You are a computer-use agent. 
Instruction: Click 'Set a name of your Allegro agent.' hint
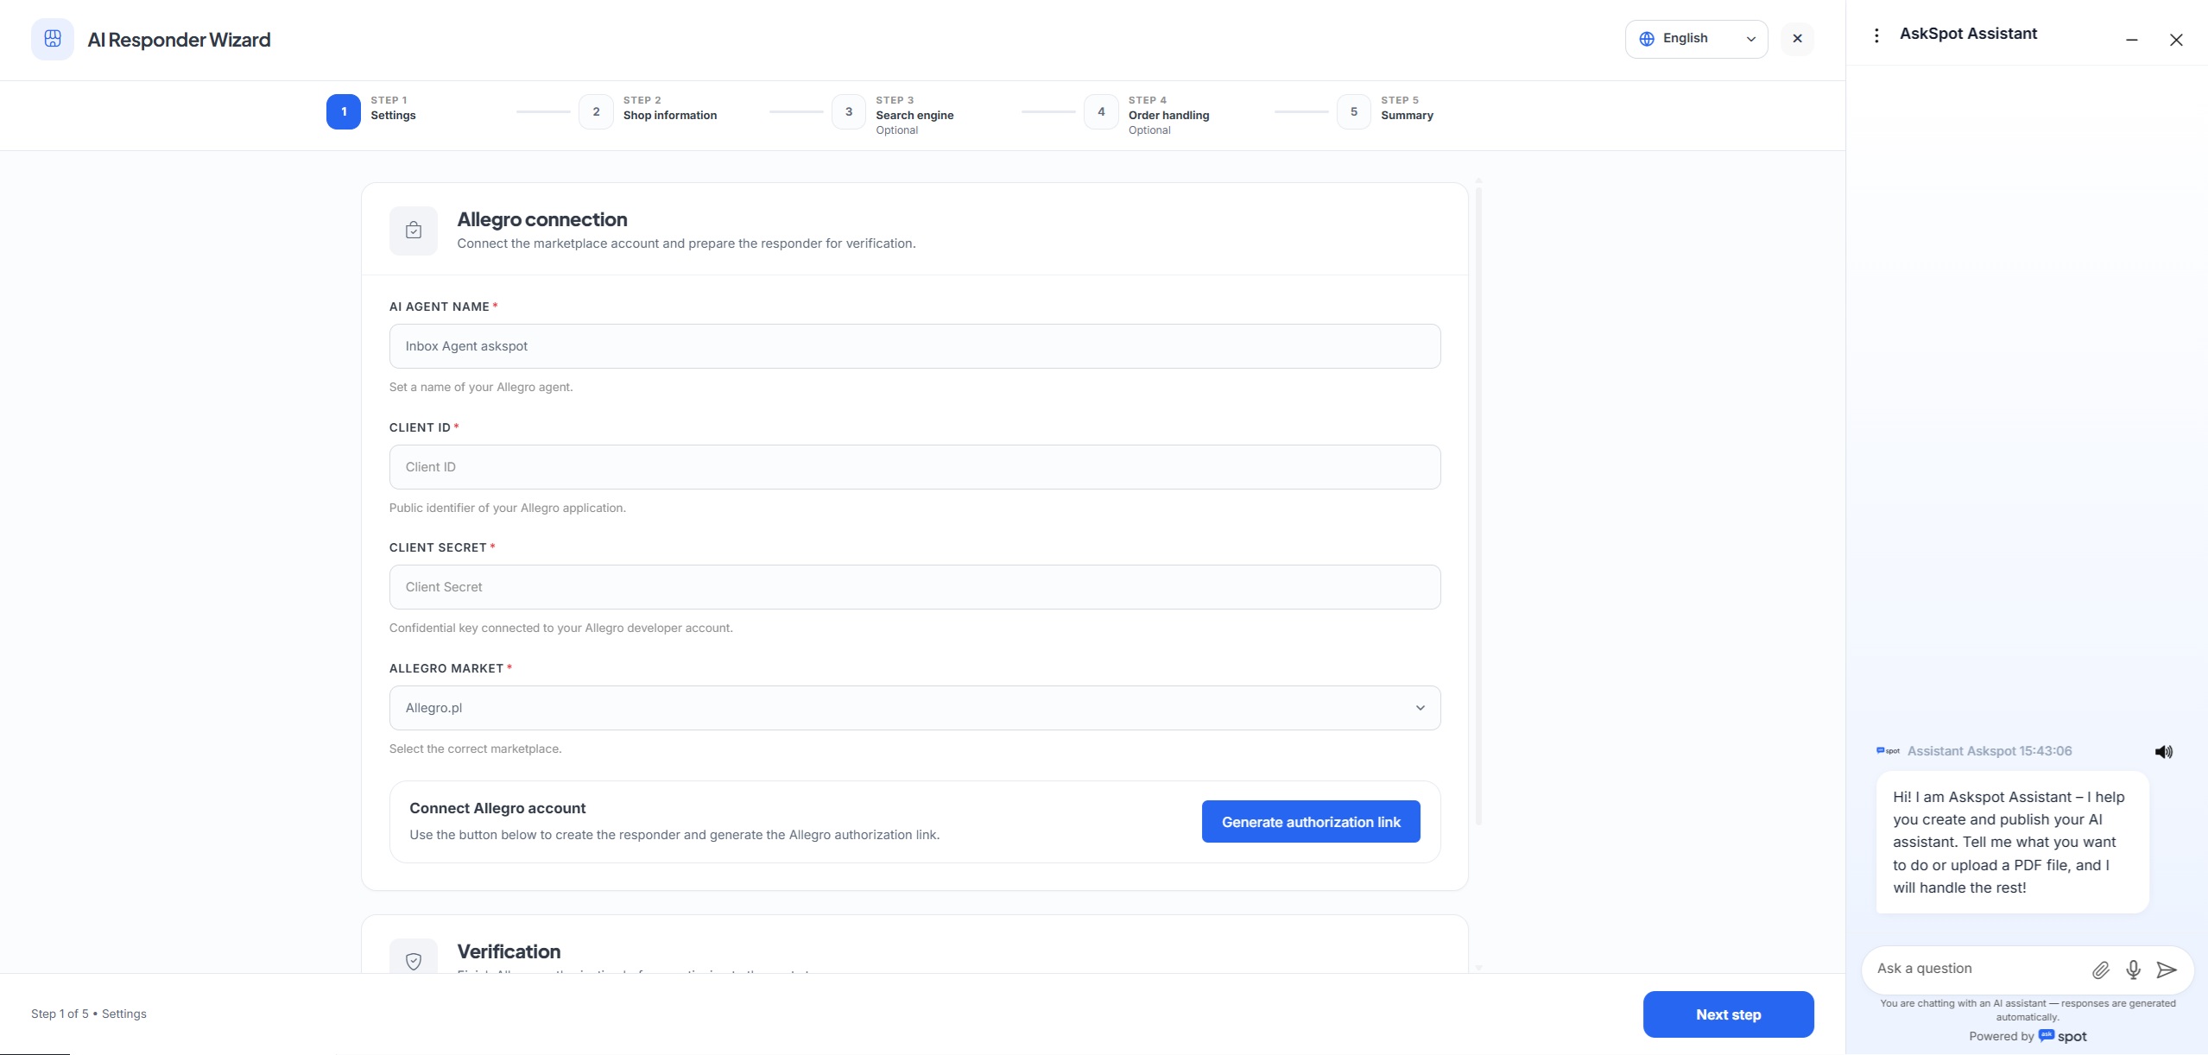click(481, 387)
